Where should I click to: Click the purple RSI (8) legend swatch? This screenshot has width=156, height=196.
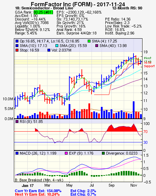(17, 121)
